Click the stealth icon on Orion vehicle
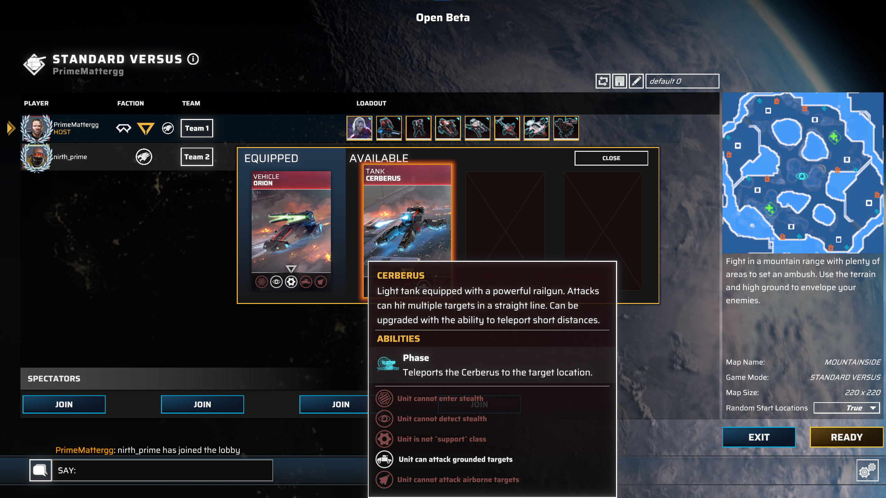 [261, 282]
